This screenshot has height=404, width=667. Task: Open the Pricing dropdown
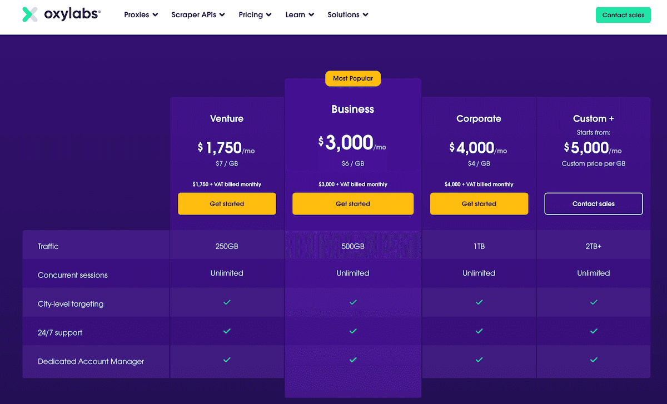coord(255,15)
